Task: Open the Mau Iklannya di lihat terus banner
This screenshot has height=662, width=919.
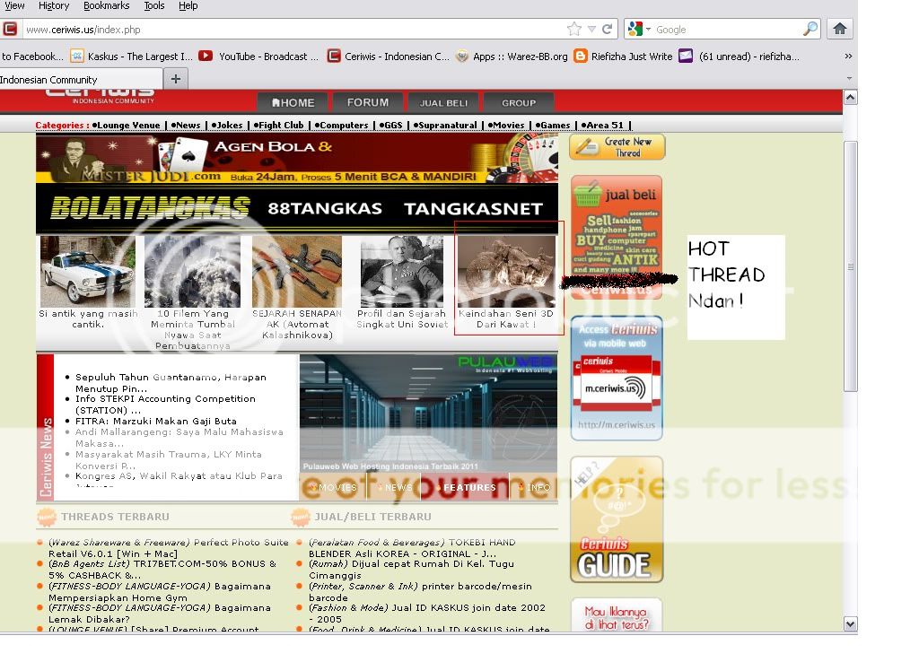Action: click(x=617, y=615)
